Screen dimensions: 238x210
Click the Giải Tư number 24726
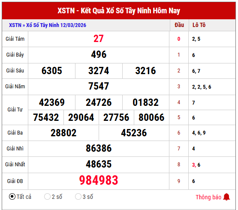(99, 102)
